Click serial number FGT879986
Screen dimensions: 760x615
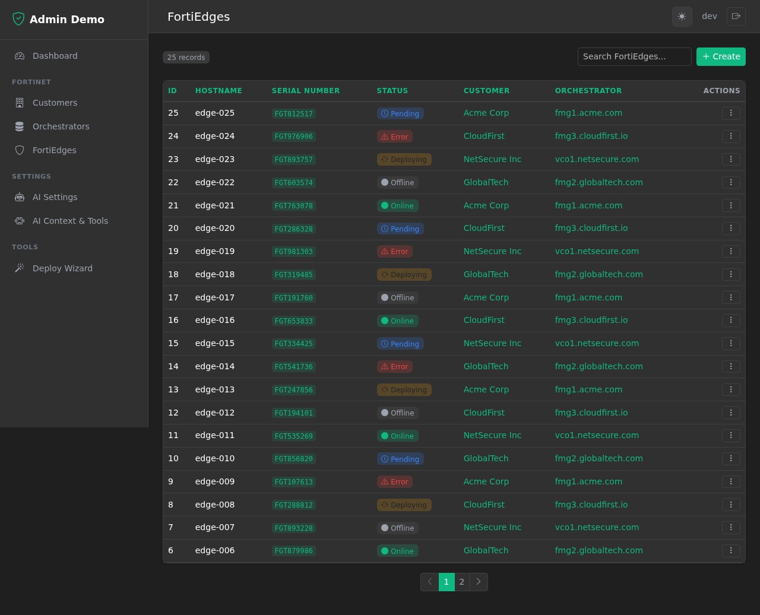point(293,551)
